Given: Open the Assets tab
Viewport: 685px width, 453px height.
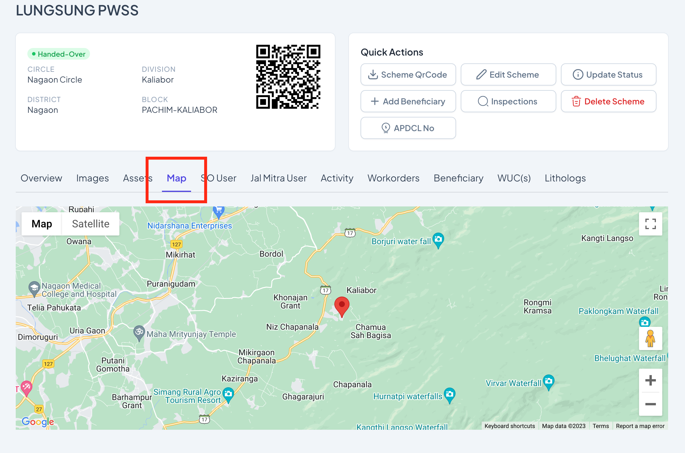Looking at the screenshot, I should pos(138,178).
